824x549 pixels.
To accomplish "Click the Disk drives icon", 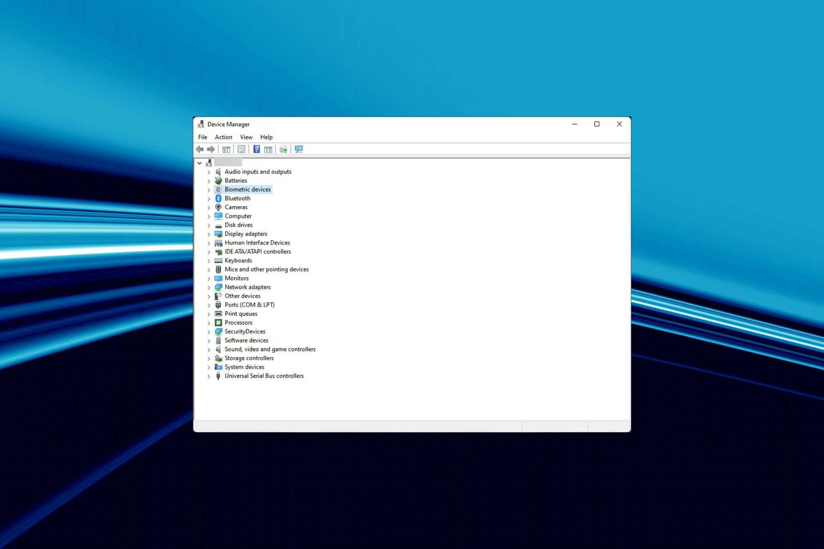I will point(218,225).
